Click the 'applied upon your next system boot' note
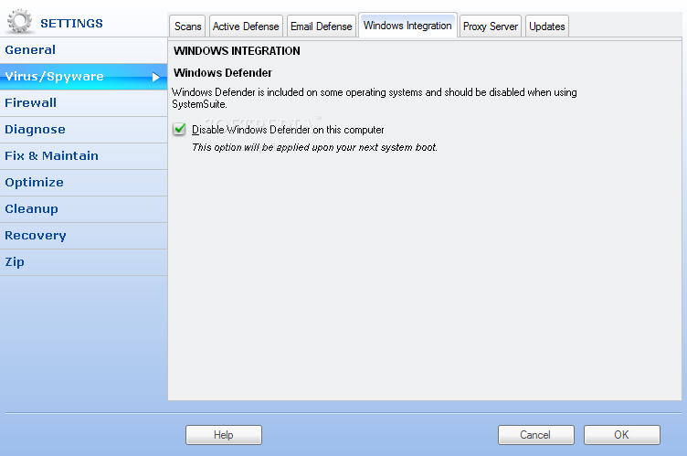This screenshot has height=456, width=687. (x=314, y=147)
